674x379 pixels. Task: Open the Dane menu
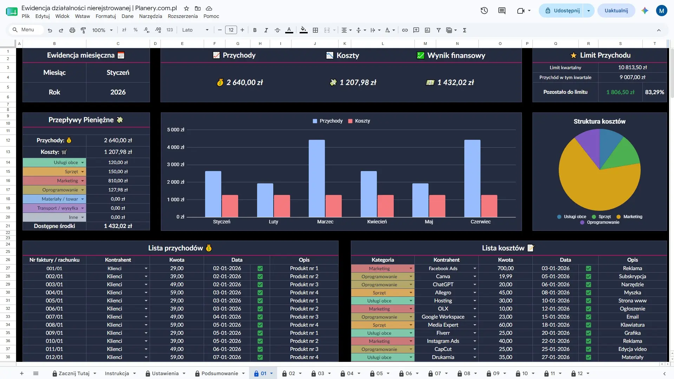(x=127, y=16)
